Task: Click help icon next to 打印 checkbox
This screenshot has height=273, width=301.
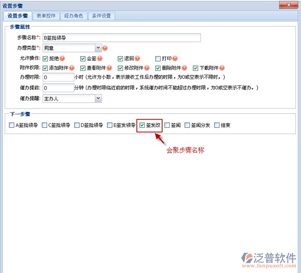Action: pos(176,58)
